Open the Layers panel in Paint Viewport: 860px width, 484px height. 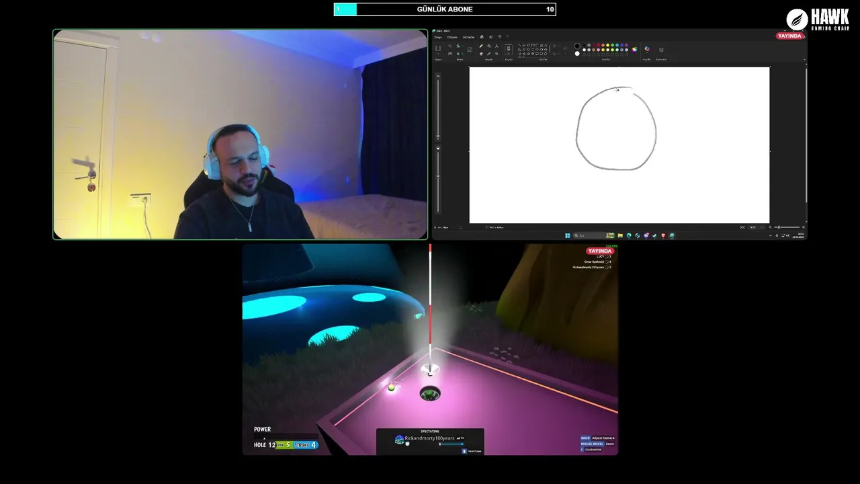661,50
